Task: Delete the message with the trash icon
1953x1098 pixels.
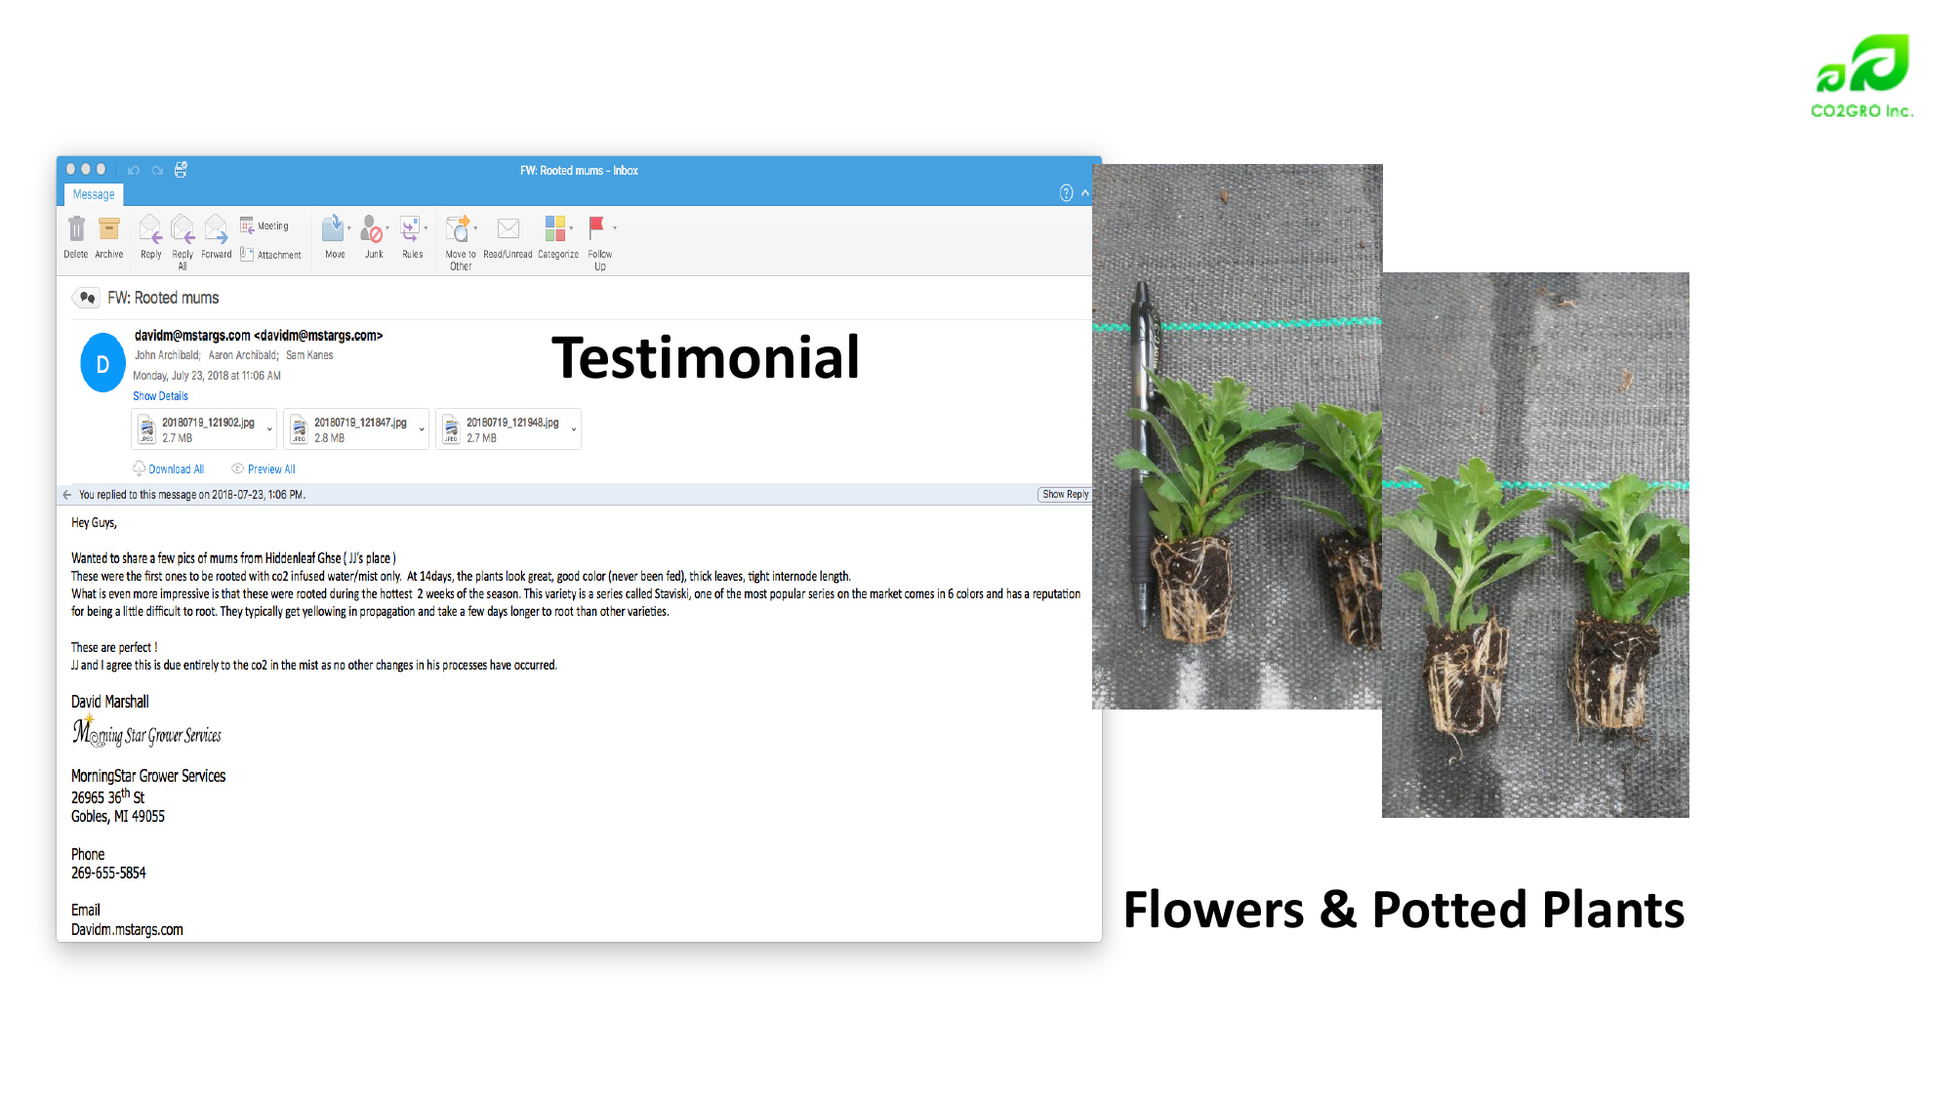Action: [76, 229]
